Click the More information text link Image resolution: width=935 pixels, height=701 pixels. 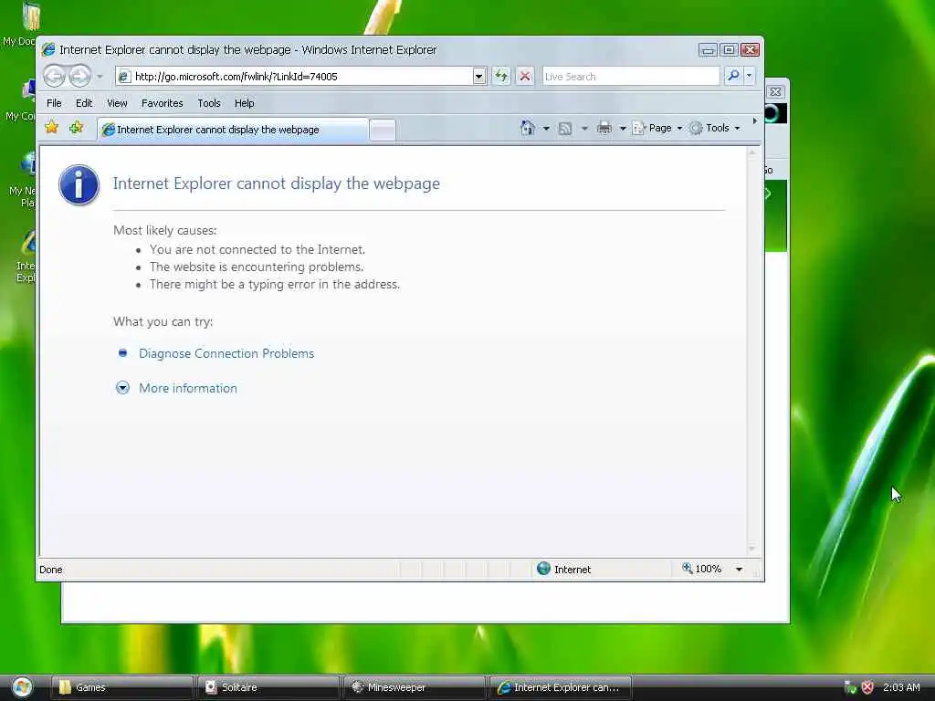(x=188, y=388)
